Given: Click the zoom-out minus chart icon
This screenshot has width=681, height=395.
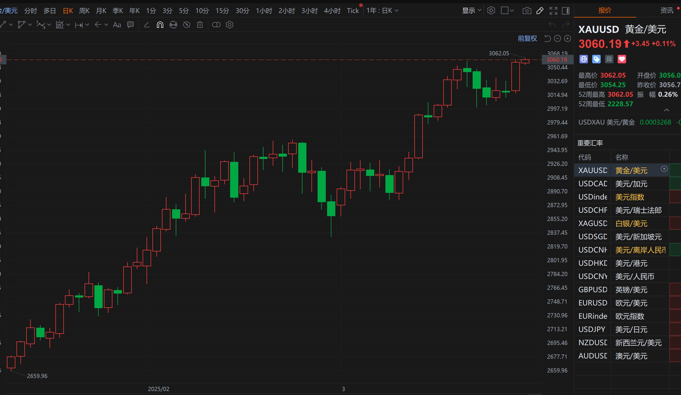Looking at the screenshot, I should 557,39.
